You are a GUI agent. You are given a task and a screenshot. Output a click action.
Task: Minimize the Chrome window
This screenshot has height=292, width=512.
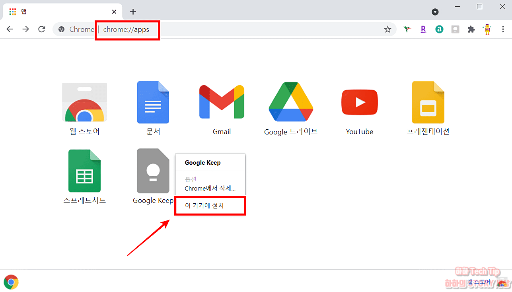coord(457,7)
